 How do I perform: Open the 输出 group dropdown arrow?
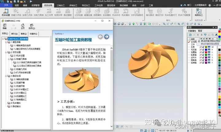coord(190,21)
